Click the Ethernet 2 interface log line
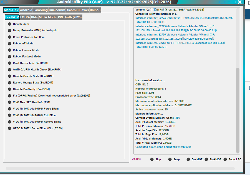The width and height of the screenshot is (250, 175). [x=185, y=20]
